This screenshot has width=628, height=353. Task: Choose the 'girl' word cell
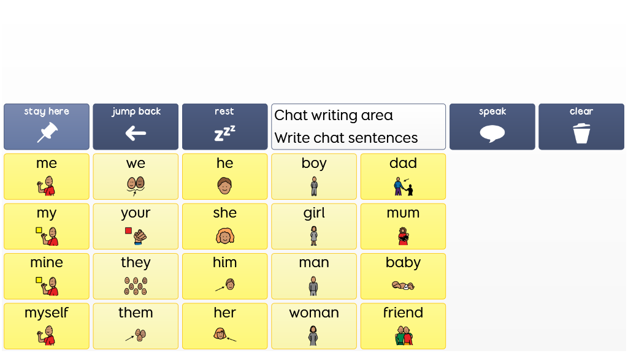(314, 226)
